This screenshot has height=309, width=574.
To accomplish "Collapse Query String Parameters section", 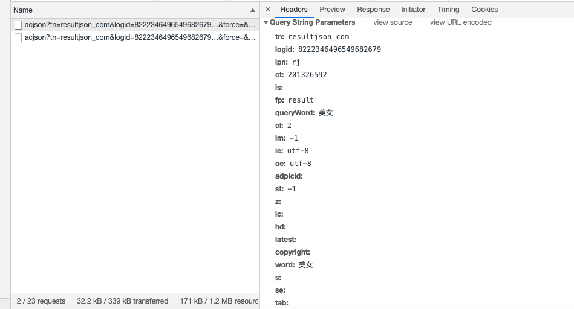I will 266,23.
